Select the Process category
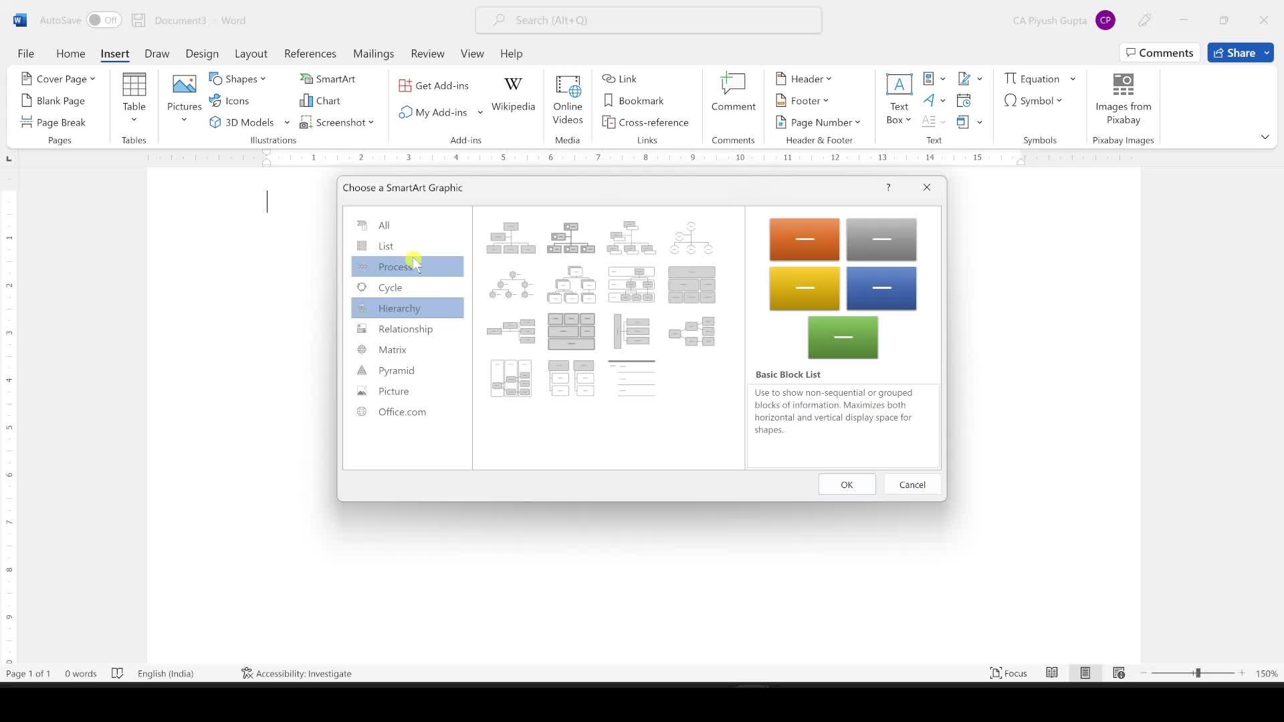The image size is (1284, 722). [x=407, y=267]
